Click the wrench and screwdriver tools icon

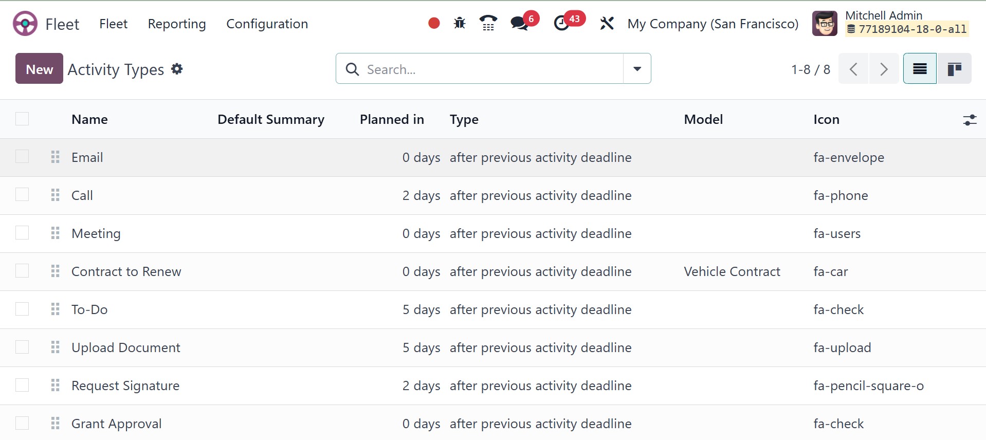point(607,23)
